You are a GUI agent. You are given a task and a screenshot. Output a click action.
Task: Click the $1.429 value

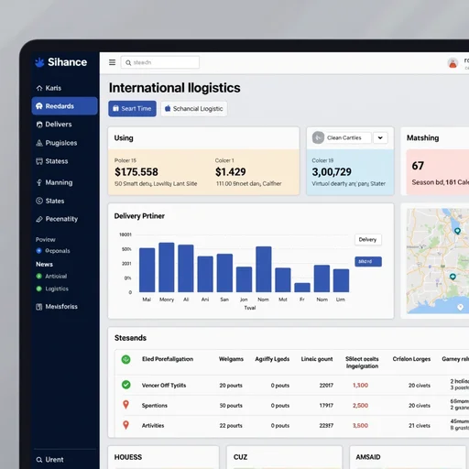(x=231, y=172)
